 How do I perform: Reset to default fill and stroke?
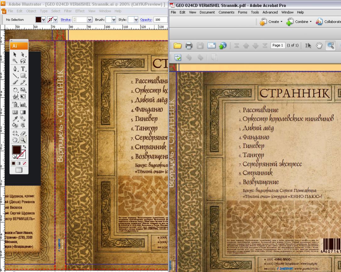click(14, 157)
